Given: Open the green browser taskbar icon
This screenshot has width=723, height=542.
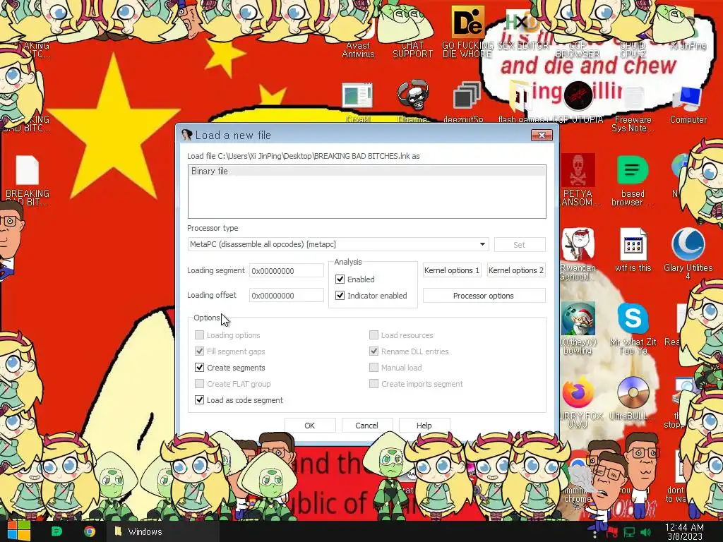Looking at the screenshot, I should point(56,531).
